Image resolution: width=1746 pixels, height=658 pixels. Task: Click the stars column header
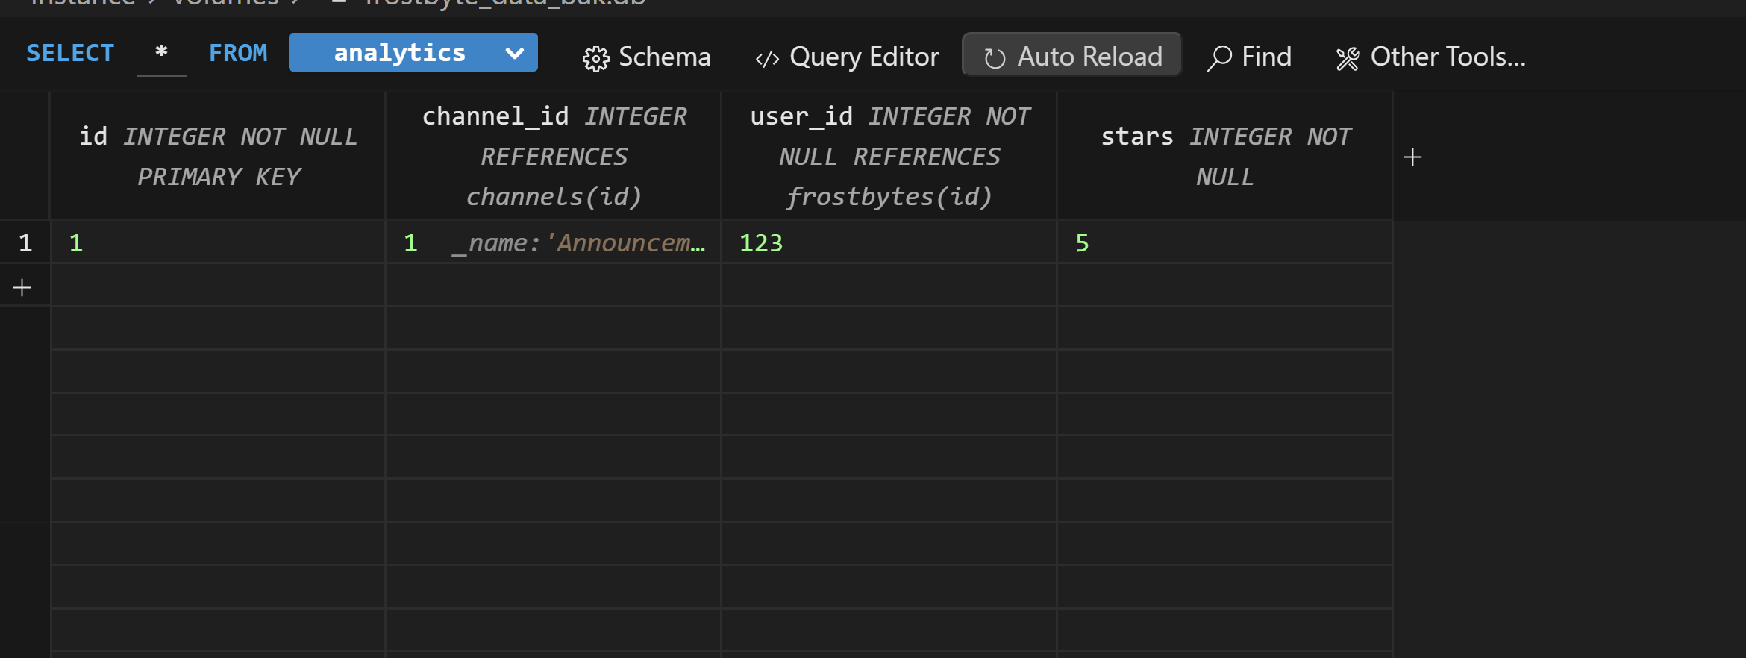click(x=1224, y=157)
